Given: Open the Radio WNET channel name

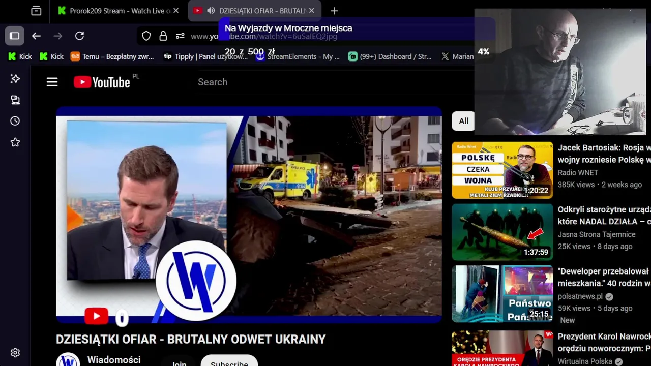Looking at the screenshot, I should (x=578, y=172).
